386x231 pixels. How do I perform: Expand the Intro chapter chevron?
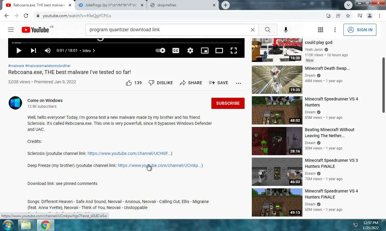(94, 51)
